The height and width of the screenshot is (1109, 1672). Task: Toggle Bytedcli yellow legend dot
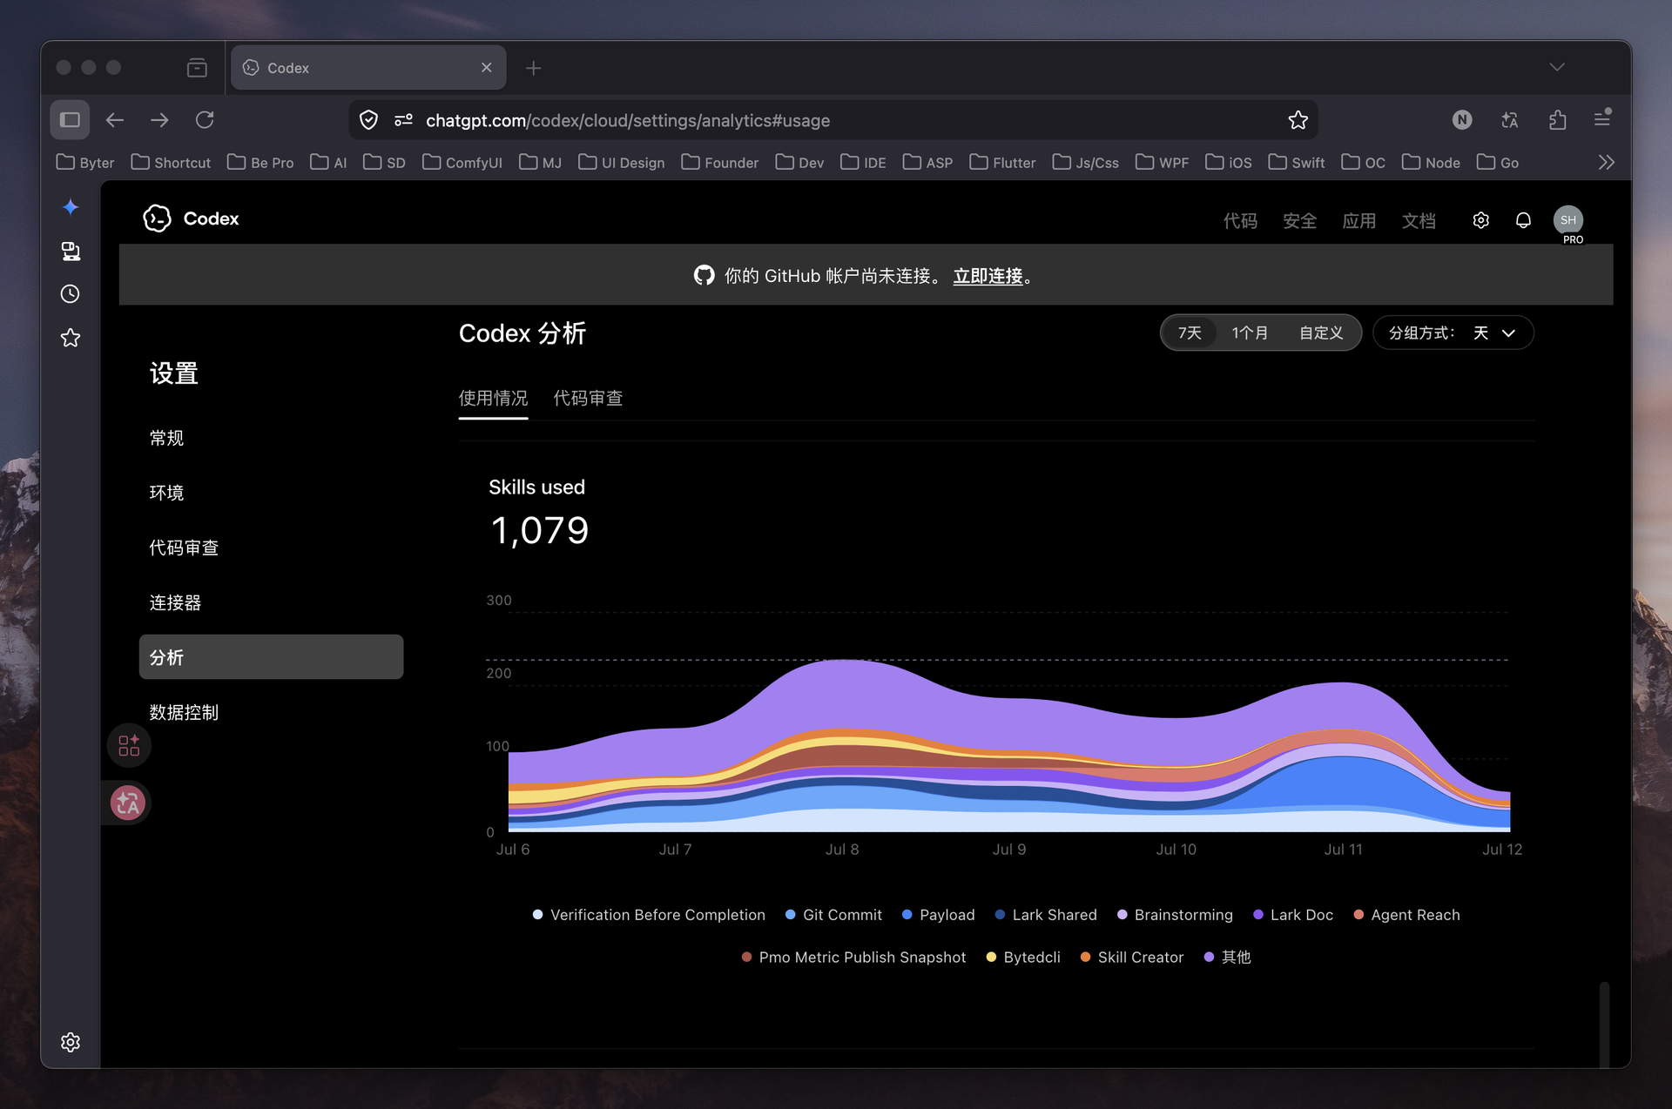(991, 957)
